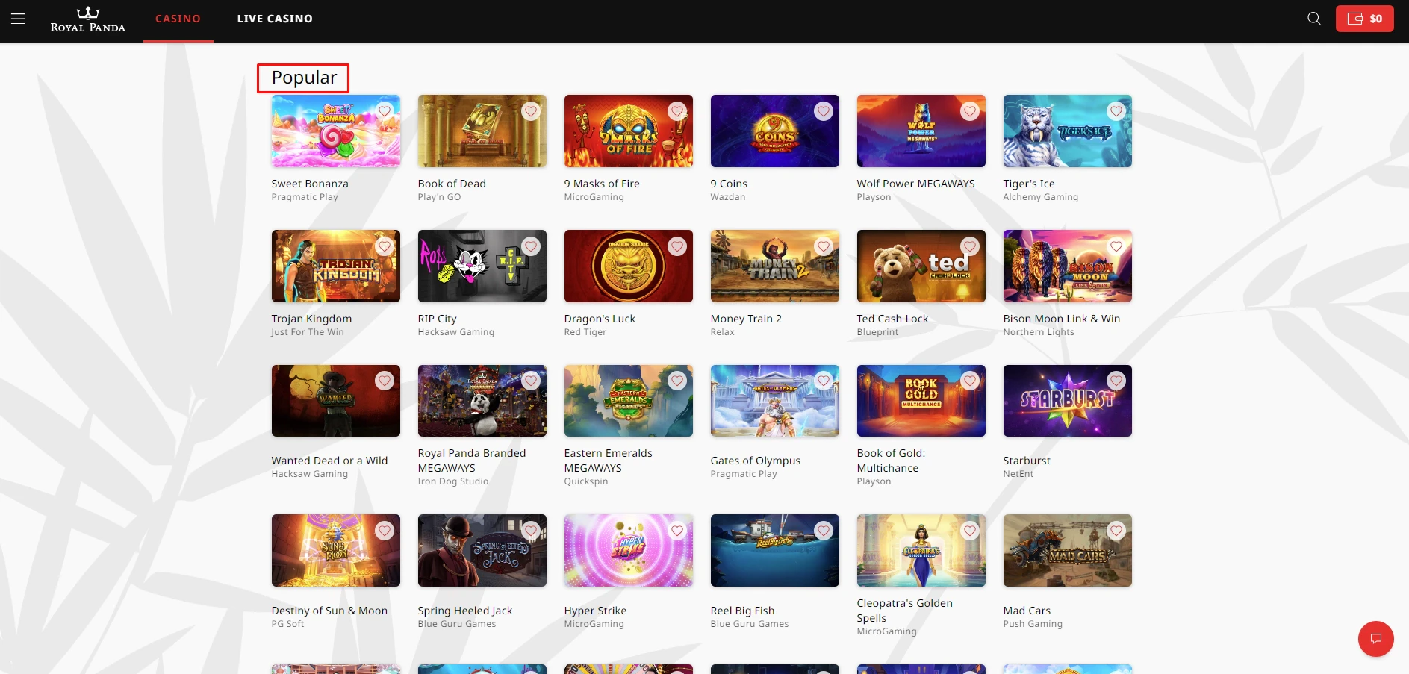This screenshot has width=1409, height=674.
Task: Open Mad Cars game thumbnail
Action: coord(1068,550)
